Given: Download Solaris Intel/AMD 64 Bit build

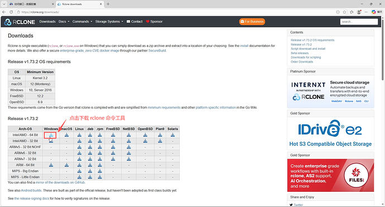Looking at the screenshot, I should point(172,135).
